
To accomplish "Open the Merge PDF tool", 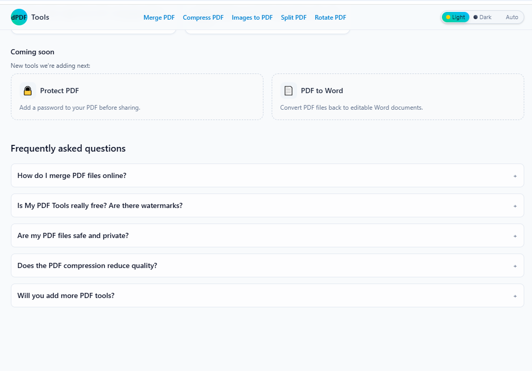I will 159,17.
